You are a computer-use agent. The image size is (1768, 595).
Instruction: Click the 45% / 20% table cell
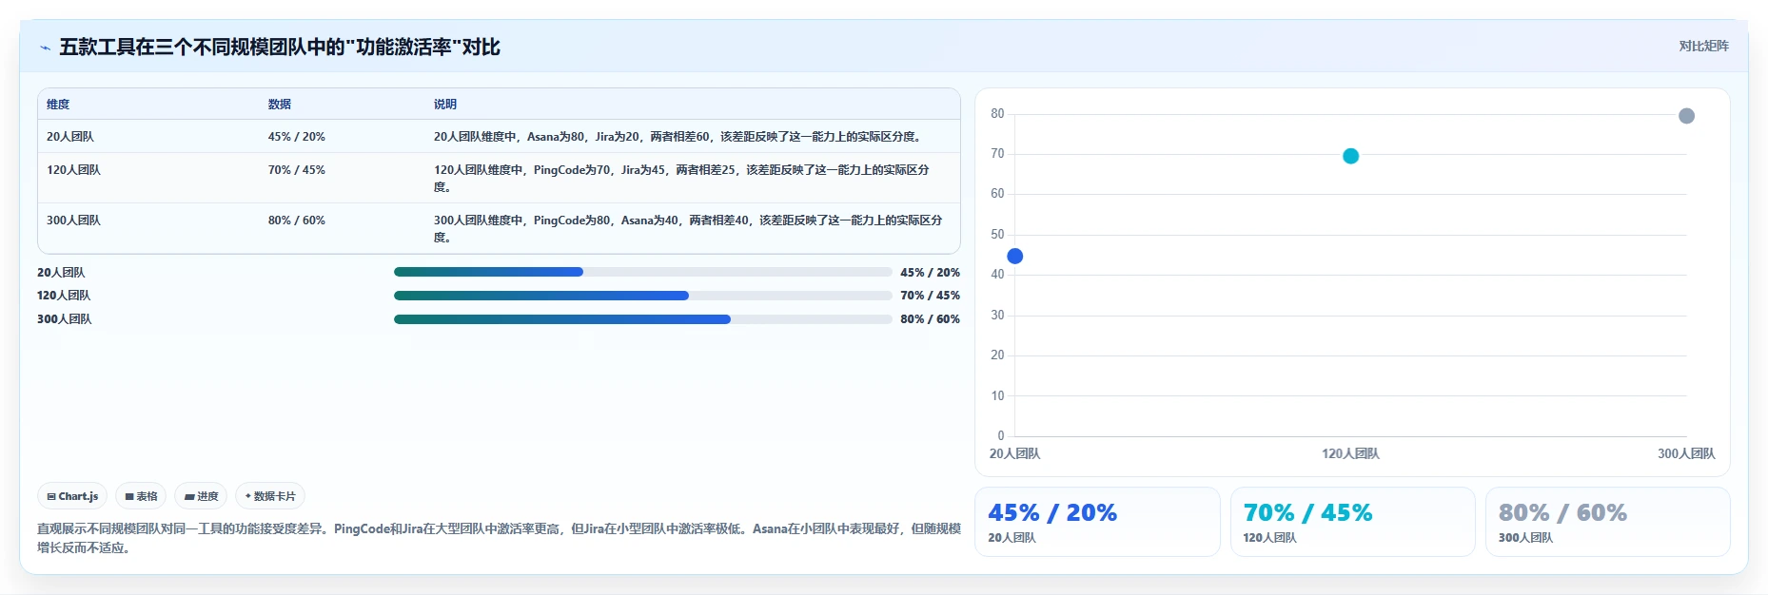pyautogui.click(x=296, y=137)
